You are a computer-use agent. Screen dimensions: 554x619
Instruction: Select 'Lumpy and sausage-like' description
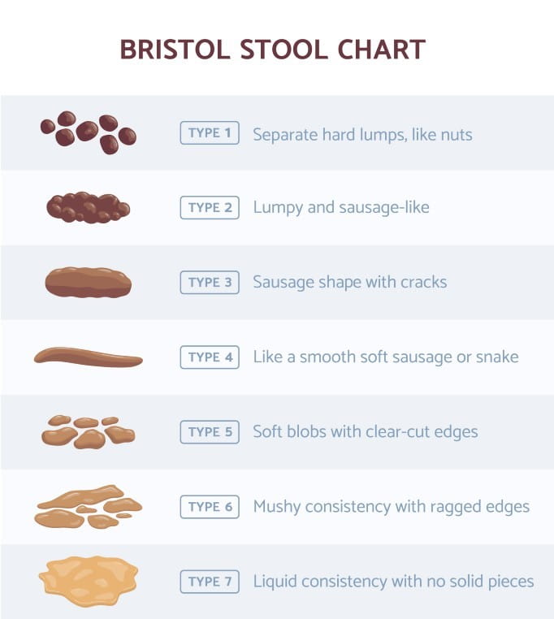point(341,208)
